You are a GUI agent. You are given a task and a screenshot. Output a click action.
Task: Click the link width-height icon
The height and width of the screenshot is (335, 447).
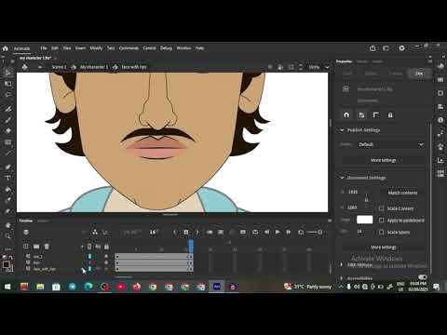(x=366, y=199)
